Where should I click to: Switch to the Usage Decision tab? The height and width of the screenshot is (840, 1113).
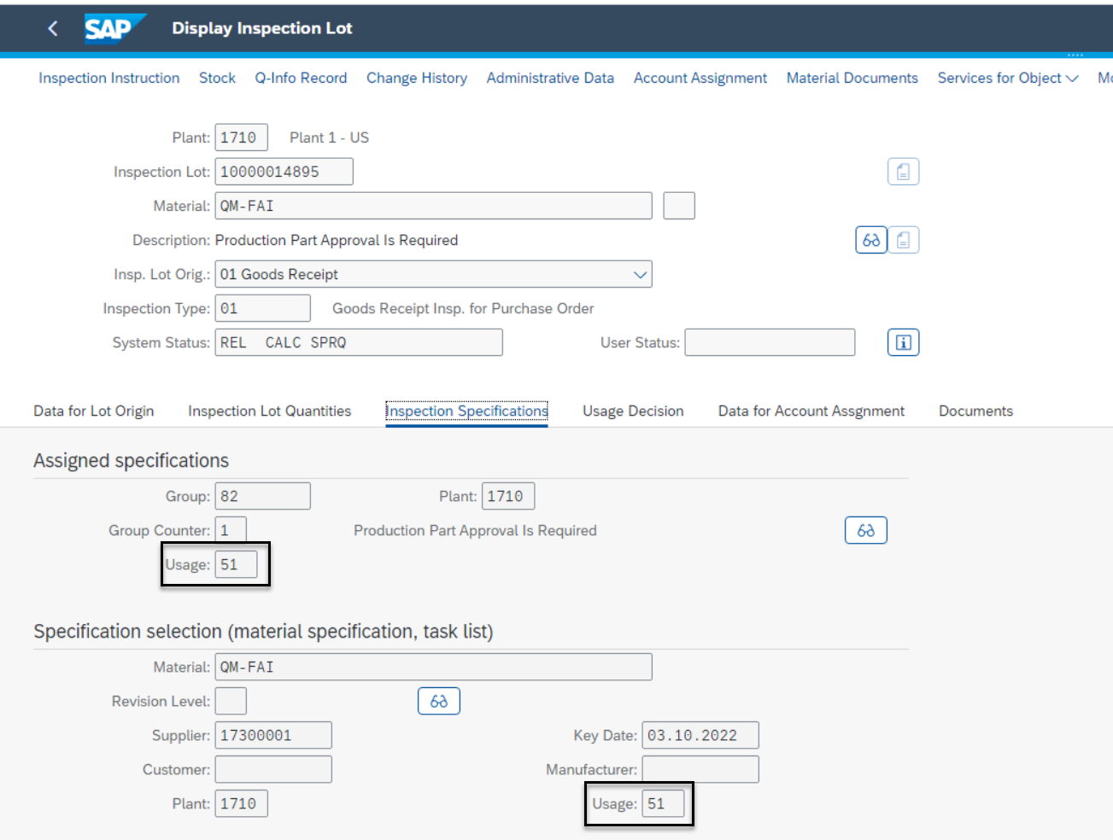tap(633, 411)
